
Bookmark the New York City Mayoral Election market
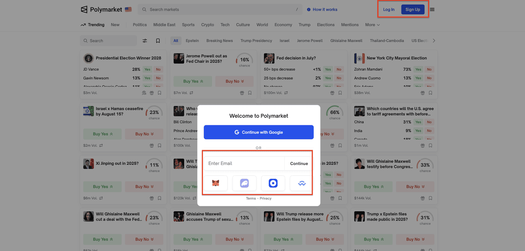[430, 93]
